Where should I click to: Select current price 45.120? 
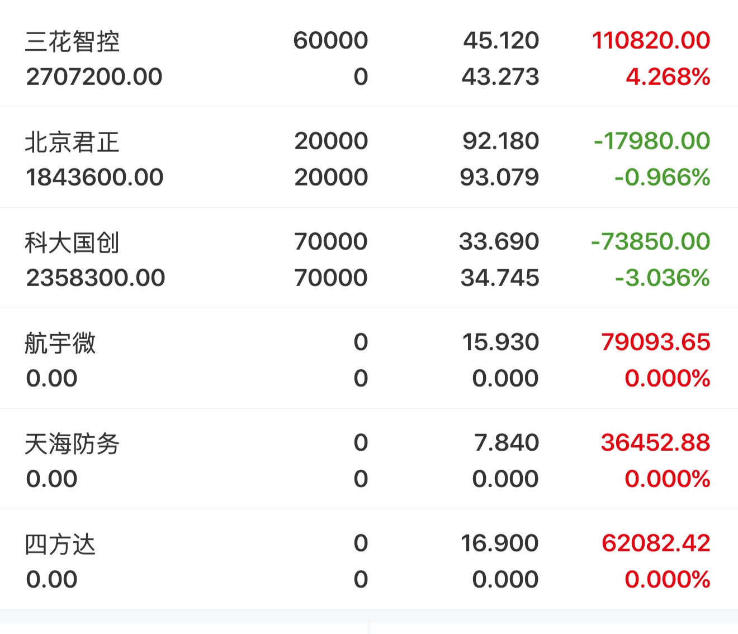[x=501, y=40]
